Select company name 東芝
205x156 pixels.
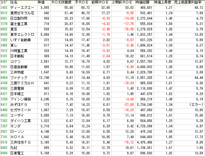tap(14, 29)
